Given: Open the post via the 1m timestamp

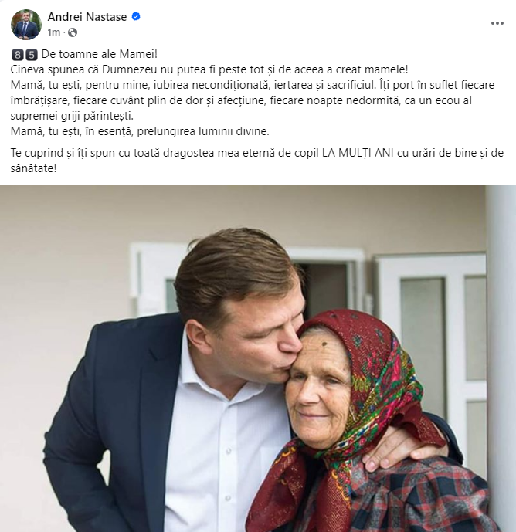Looking at the screenshot, I should 53,32.
